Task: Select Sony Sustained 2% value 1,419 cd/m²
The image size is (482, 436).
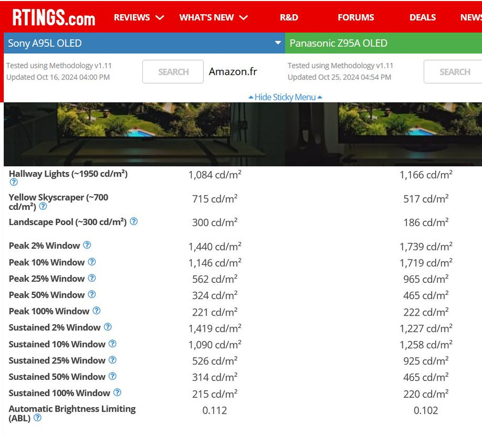Action: click(215, 329)
